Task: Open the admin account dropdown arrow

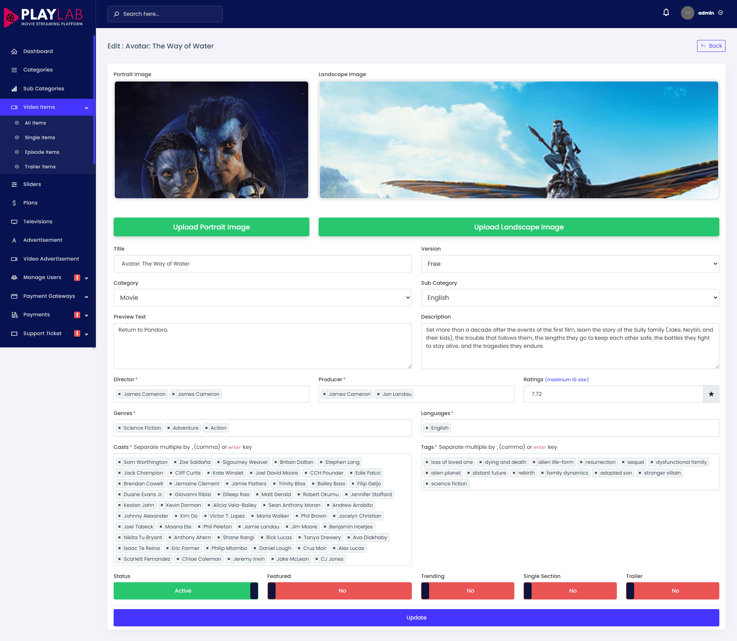Action: (x=720, y=13)
